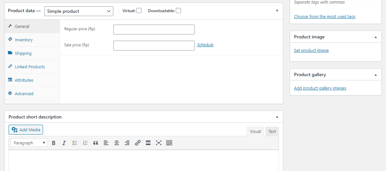Viewport: 386px width, 171px height.
Task: Insert a bulleted list
Action: [75, 143]
